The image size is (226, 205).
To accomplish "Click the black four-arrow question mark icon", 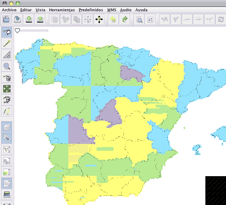I will [x=99, y=19].
